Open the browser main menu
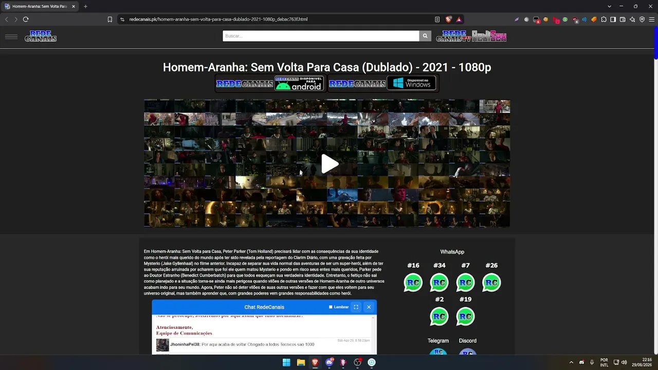 652,20
